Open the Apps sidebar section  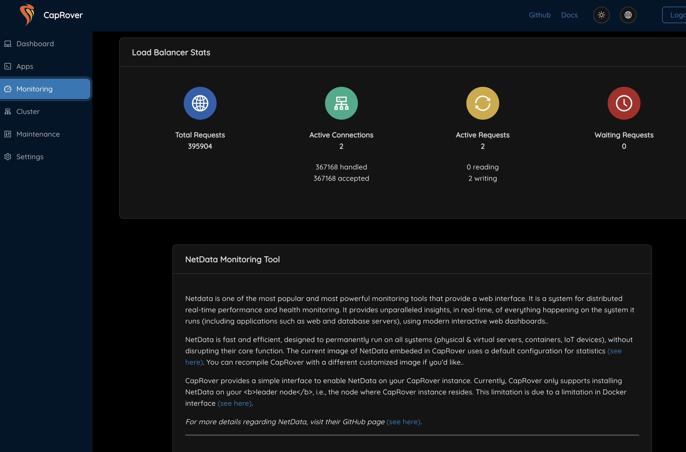[x=25, y=66]
